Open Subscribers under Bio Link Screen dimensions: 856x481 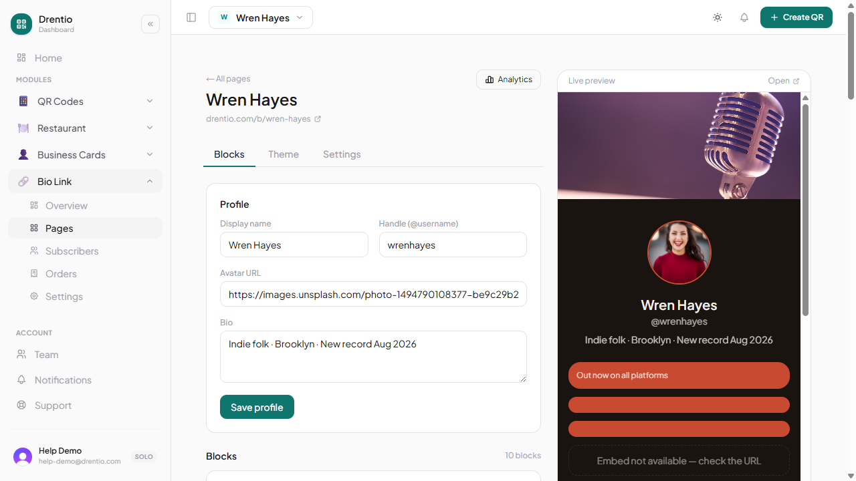coord(85,251)
